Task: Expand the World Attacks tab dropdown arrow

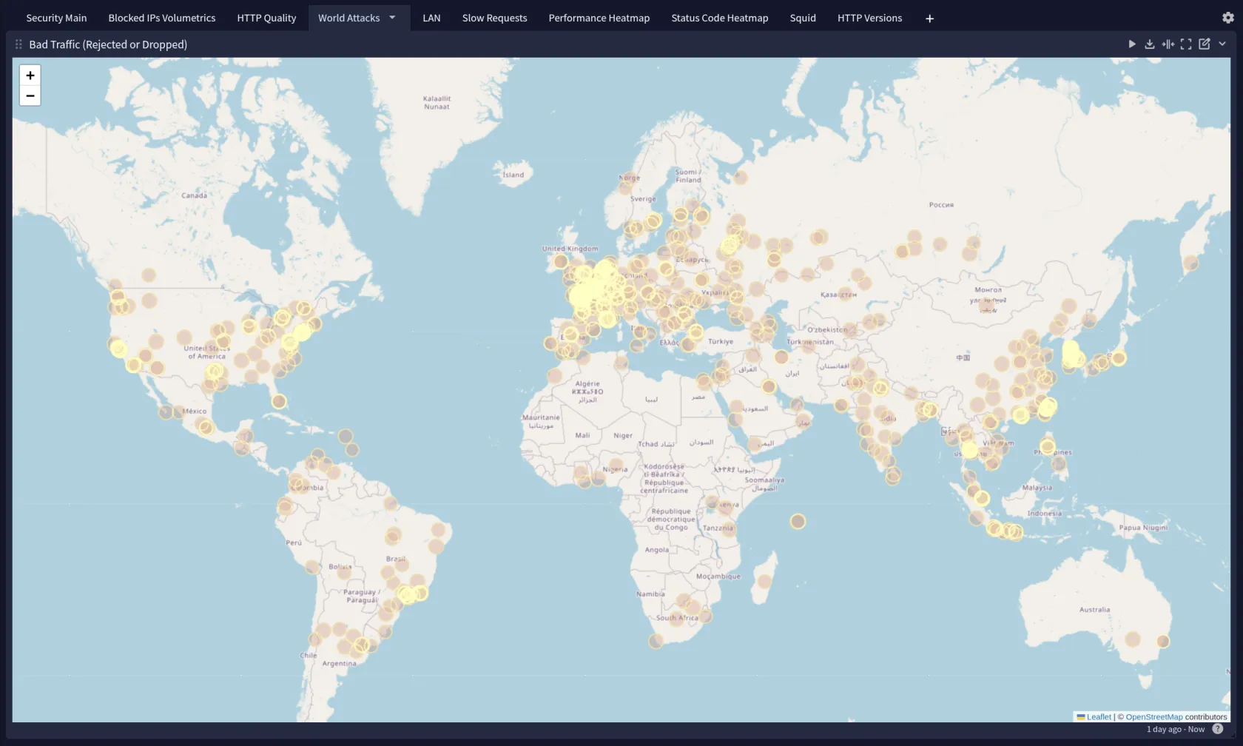Action: 392,18
